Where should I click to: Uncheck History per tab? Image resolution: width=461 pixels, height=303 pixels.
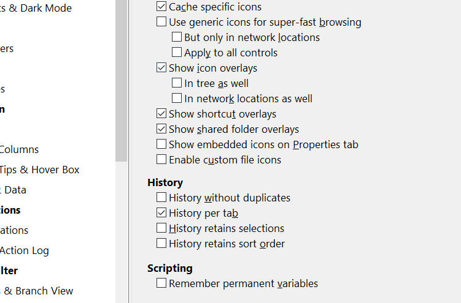click(x=161, y=214)
